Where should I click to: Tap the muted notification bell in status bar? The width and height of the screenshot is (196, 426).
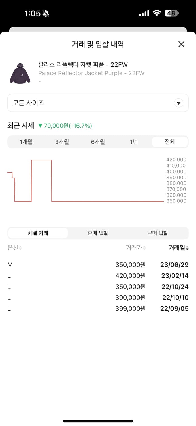pyautogui.click(x=45, y=13)
